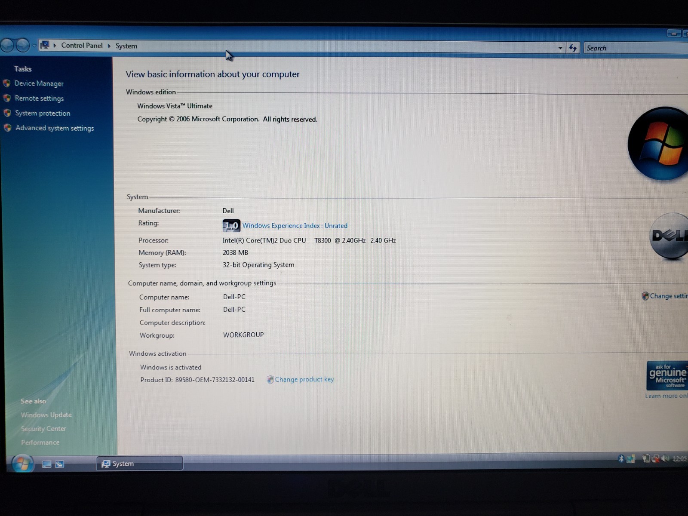Open Advanced system settings link
Image resolution: width=688 pixels, height=516 pixels.
coord(55,128)
